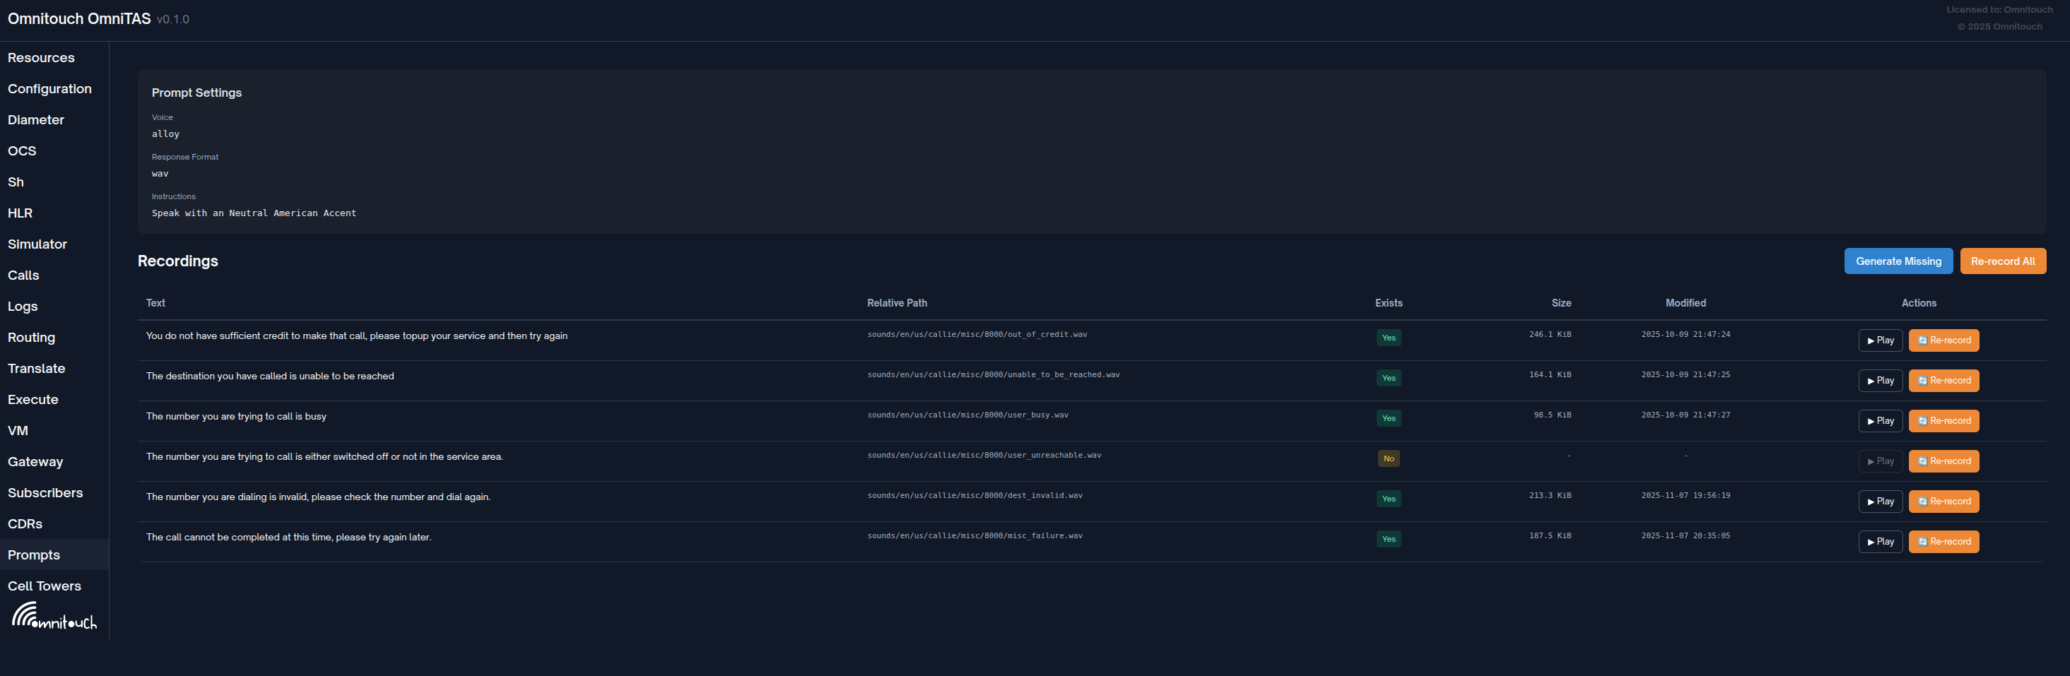
Task: Go to Configuration in the sidebar
Action: coord(49,89)
